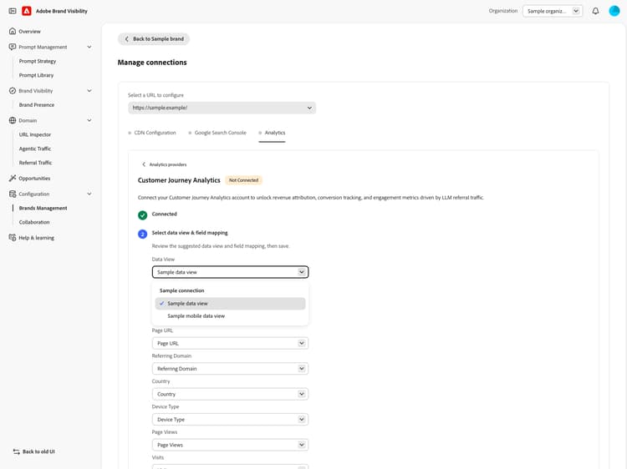Open Prompt Strategy page
This screenshot has height=469, width=627.
(38, 61)
